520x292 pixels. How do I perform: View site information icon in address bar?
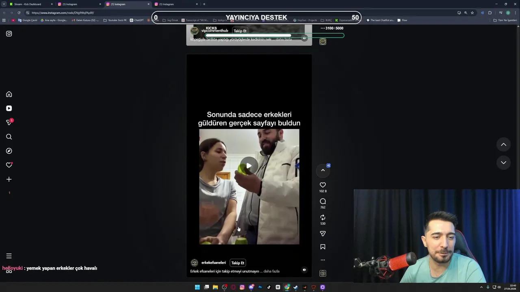tap(28, 13)
